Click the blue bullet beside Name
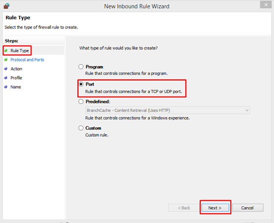The width and height of the screenshot is (274, 223). coord(6,87)
